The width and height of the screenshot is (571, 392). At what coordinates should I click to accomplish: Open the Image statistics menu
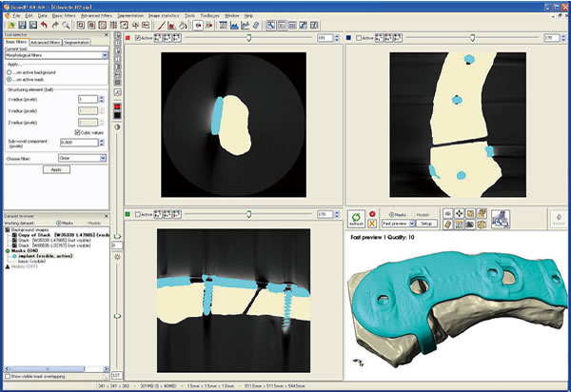click(x=164, y=15)
